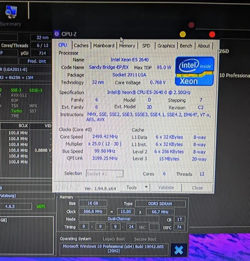Click the tRFC 74 field
This screenshot has height=261, width=250.
pos(179,227)
